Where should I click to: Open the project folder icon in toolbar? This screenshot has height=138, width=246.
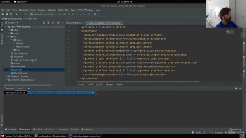[x=3, y=14]
